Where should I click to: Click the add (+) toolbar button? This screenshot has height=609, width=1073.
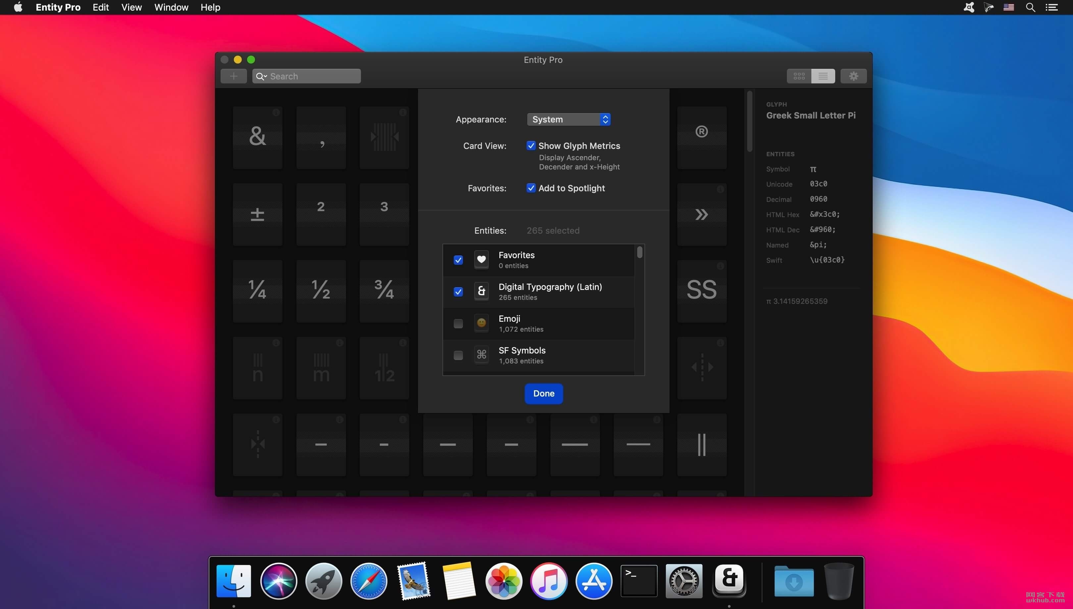point(233,76)
